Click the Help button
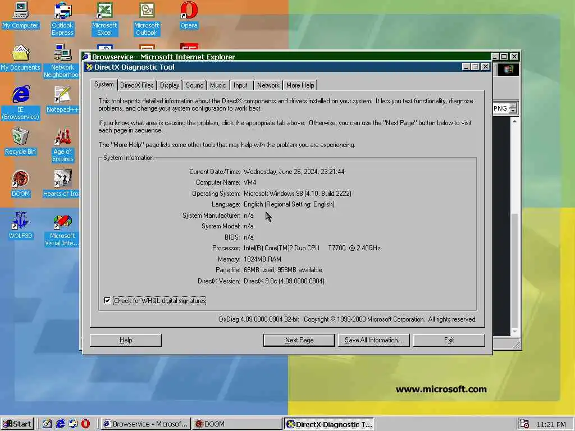Screen dimensions: 575x431 126,340
